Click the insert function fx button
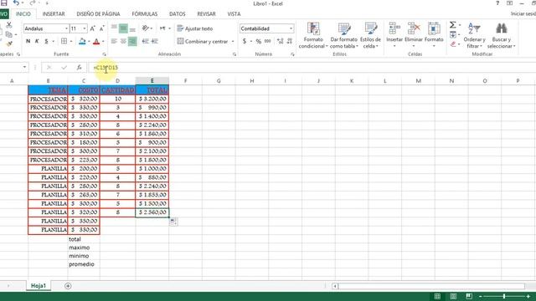The width and height of the screenshot is (536, 301). pyautogui.click(x=79, y=68)
